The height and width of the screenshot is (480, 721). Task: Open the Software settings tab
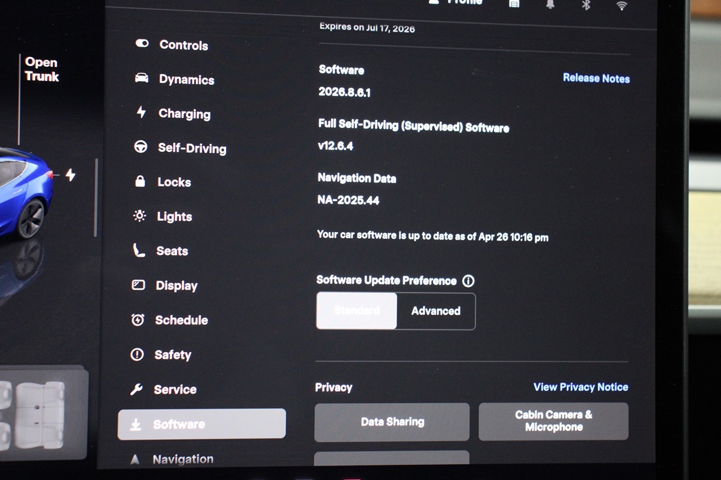(x=202, y=424)
